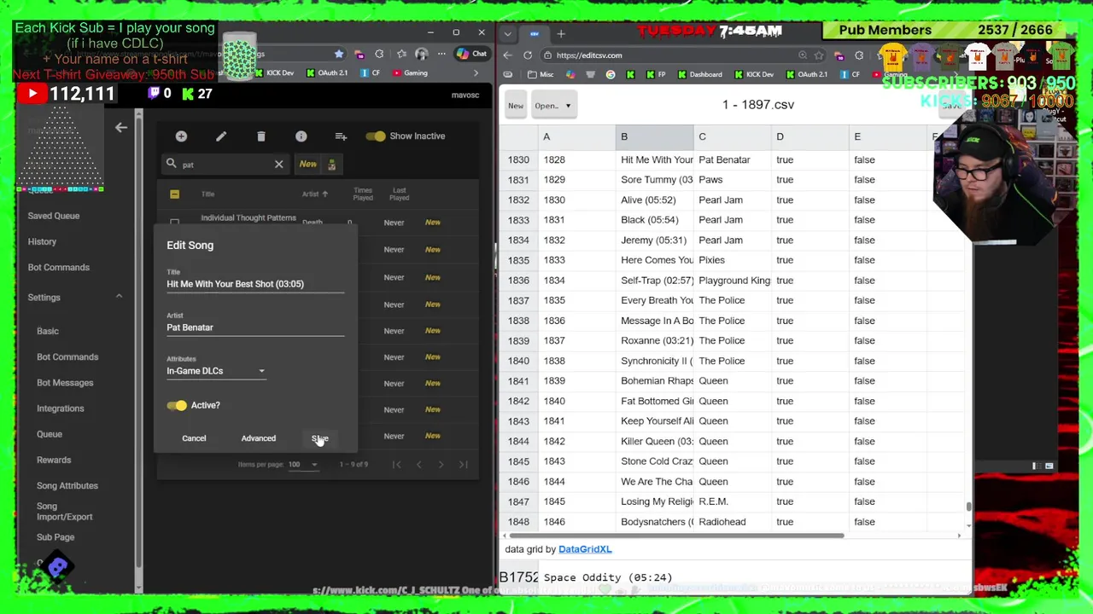1093x614 pixels.
Task: Expand the tab list chevron in the right browser
Action: pyautogui.click(x=508, y=34)
